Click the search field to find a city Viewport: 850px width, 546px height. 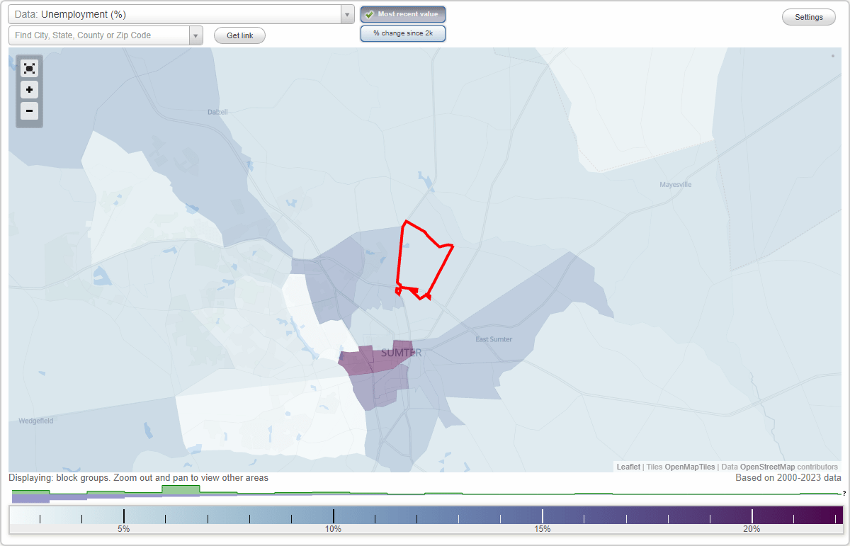click(x=99, y=35)
